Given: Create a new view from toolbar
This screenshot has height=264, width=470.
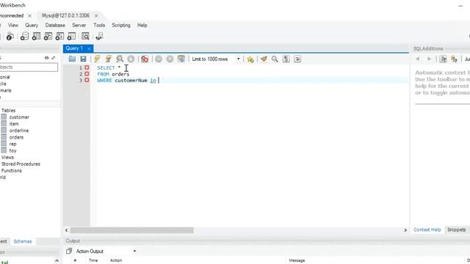Looking at the screenshot, I should pyautogui.click(x=48, y=37).
